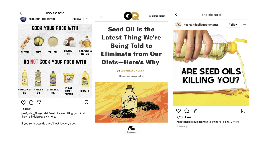The width and height of the screenshot is (266, 144).
Task: Like the heartandsoilsupplements post
Action: (x=178, y=111)
